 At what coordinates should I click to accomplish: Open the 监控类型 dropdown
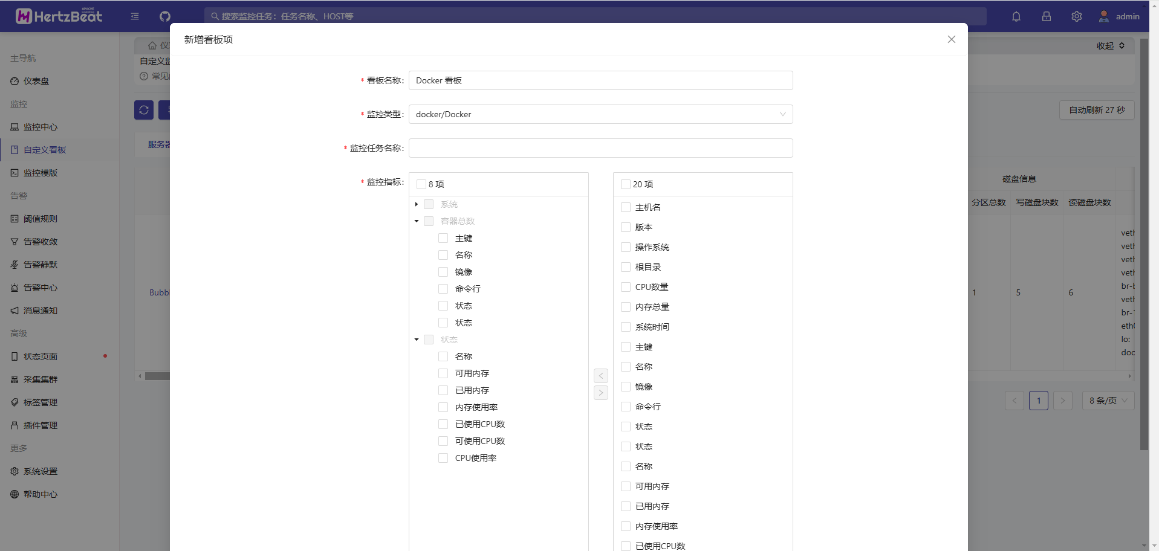(x=600, y=114)
